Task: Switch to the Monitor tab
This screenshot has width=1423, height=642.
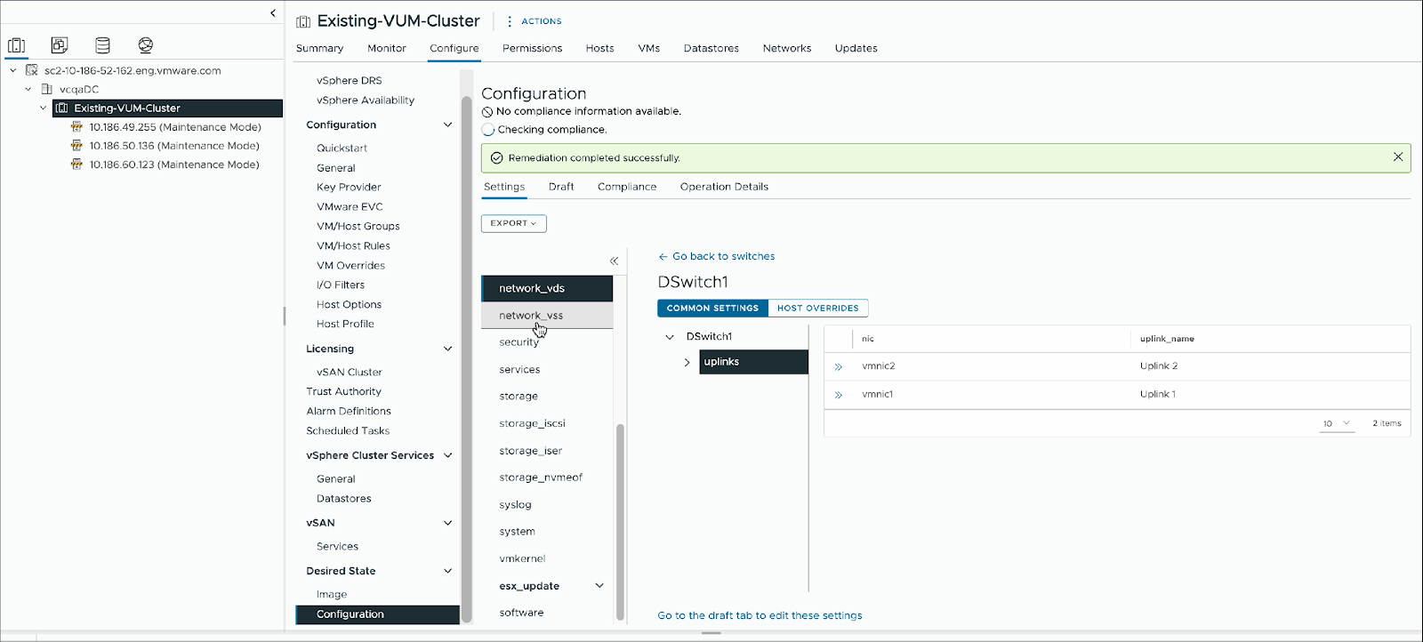Action: point(387,48)
